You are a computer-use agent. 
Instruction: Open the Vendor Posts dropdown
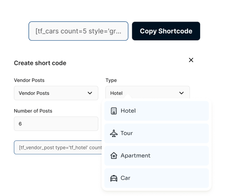pos(56,93)
